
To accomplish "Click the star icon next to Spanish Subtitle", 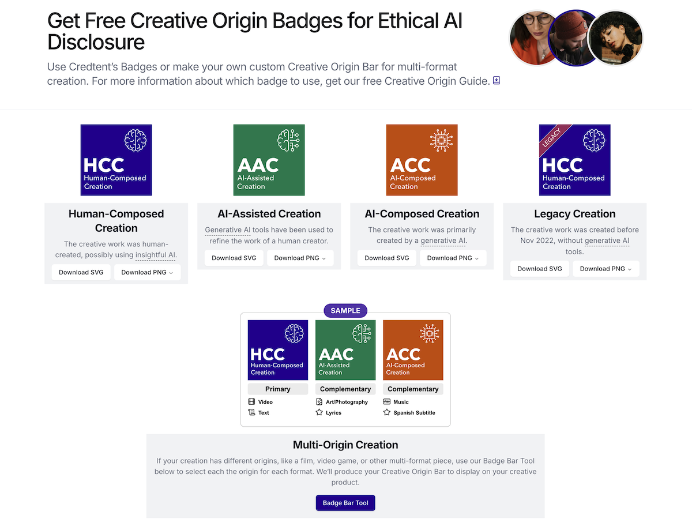I will [387, 412].
